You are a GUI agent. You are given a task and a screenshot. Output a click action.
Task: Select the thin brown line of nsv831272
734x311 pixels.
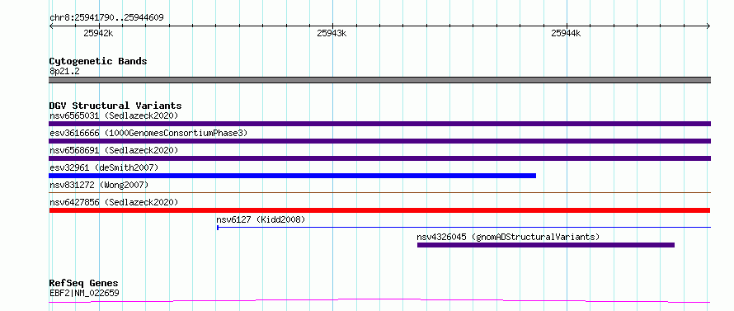click(x=379, y=192)
